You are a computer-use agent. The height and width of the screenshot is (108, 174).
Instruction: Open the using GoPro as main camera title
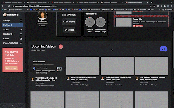(x=118, y=78)
